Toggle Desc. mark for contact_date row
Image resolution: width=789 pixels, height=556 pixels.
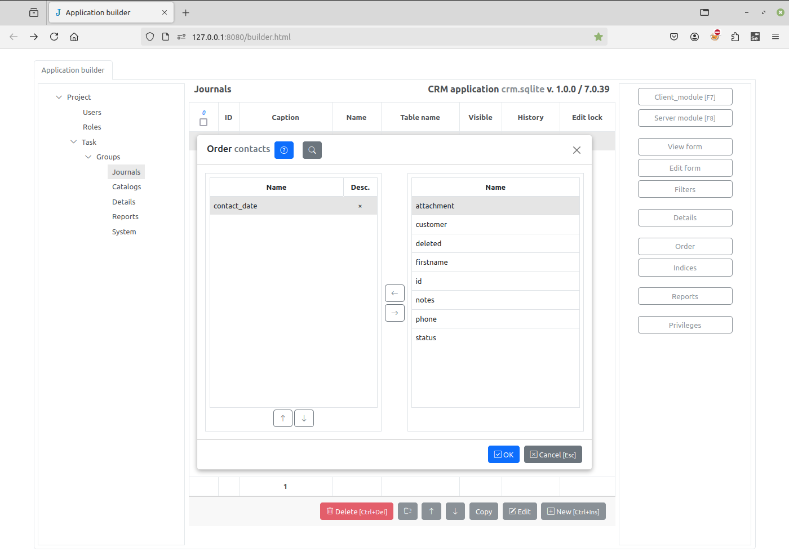pyautogui.click(x=360, y=206)
